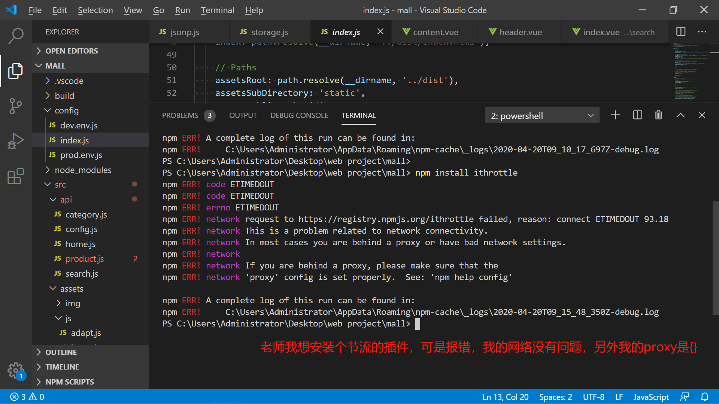Open the Help menu
The height and width of the screenshot is (404, 719).
(x=254, y=10)
